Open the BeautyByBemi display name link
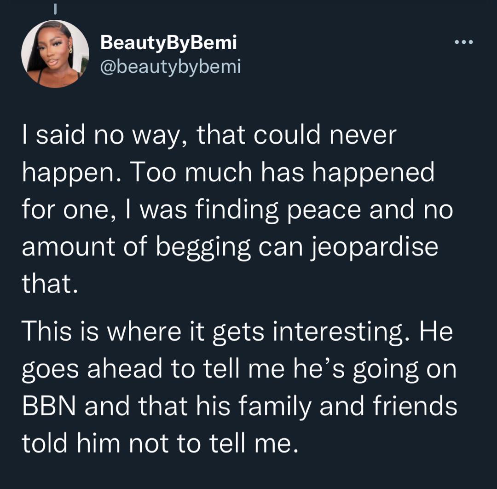 (x=168, y=43)
